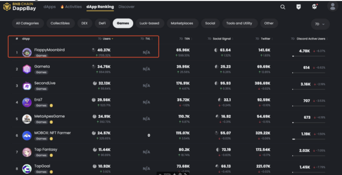The height and width of the screenshot is (175, 342).
Task: Click the users pie icon for SecondLive
Action: pos(95,83)
